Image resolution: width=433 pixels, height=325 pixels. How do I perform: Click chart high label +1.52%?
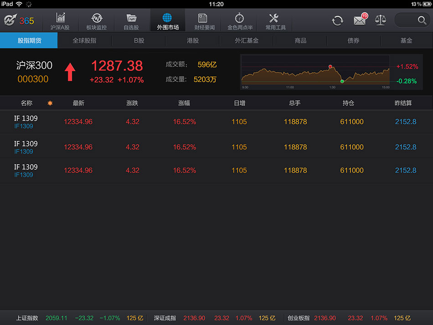[x=407, y=67]
